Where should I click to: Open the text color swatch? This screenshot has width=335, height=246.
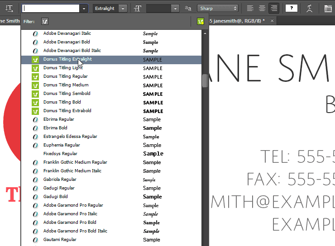point(292,8)
